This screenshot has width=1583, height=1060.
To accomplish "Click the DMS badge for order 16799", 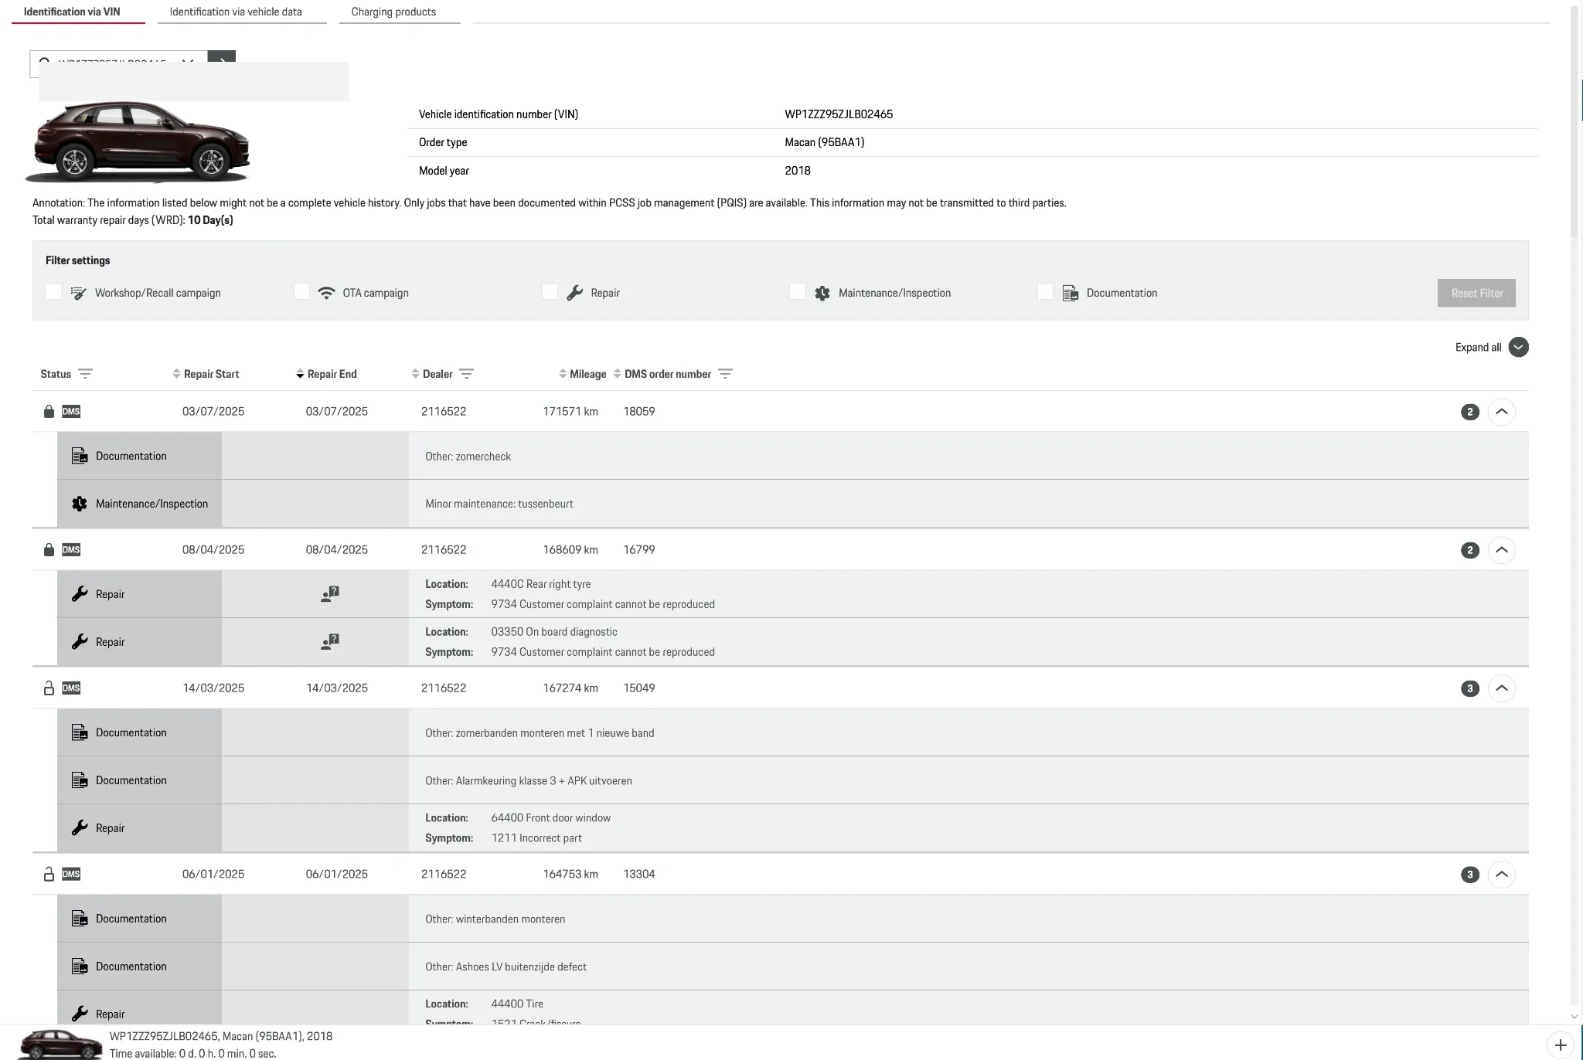I will 71,550.
